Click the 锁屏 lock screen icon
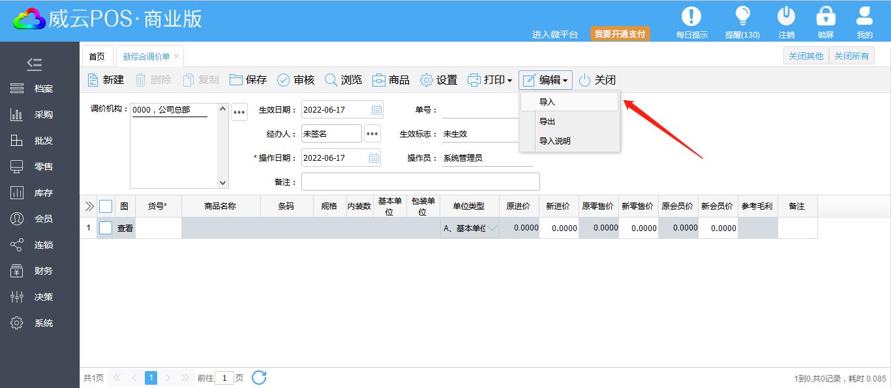The image size is (891, 388). tap(826, 16)
